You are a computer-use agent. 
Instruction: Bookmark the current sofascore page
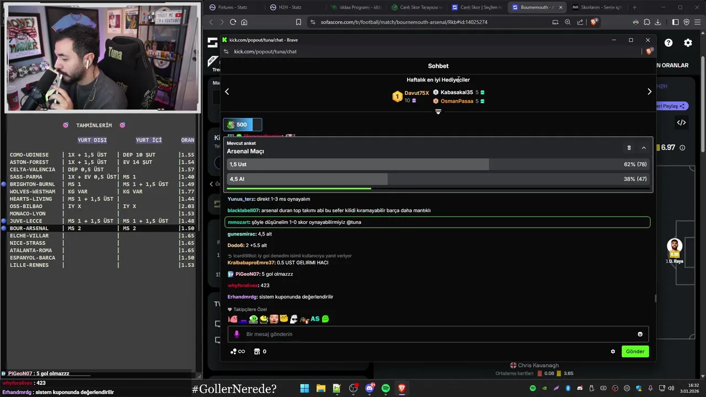pyautogui.click(x=298, y=22)
